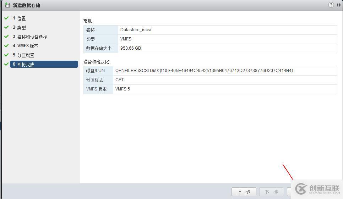Viewport: 343px width, 199px height.
Task: Click the 类型 row label in 常规 table
Action: coord(90,39)
